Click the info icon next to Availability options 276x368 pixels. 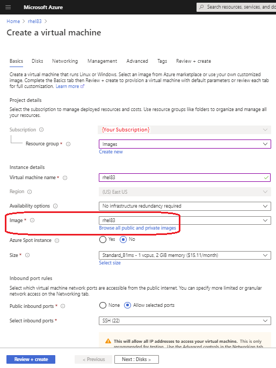coord(55,206)
